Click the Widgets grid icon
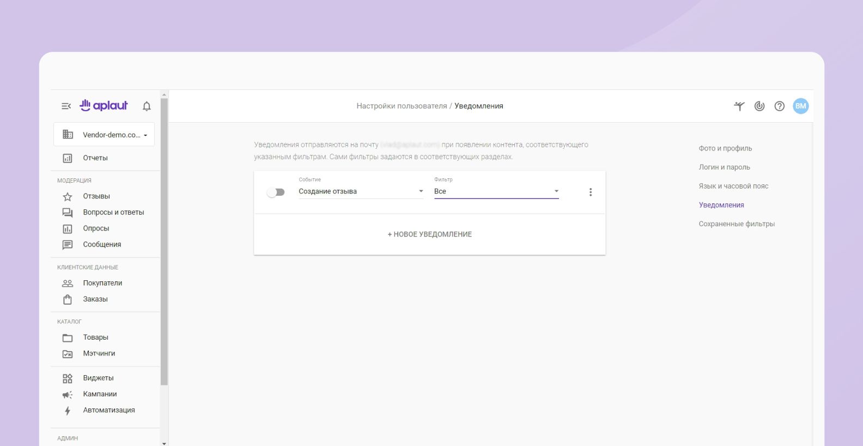The width and height of the screenshot is (863, 446). tap(68, 378)
